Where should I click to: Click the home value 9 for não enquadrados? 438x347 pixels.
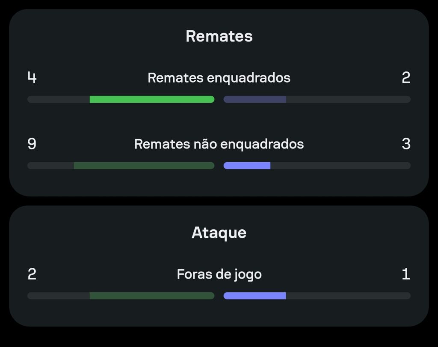pyautogui.click(x=32, y=144)
